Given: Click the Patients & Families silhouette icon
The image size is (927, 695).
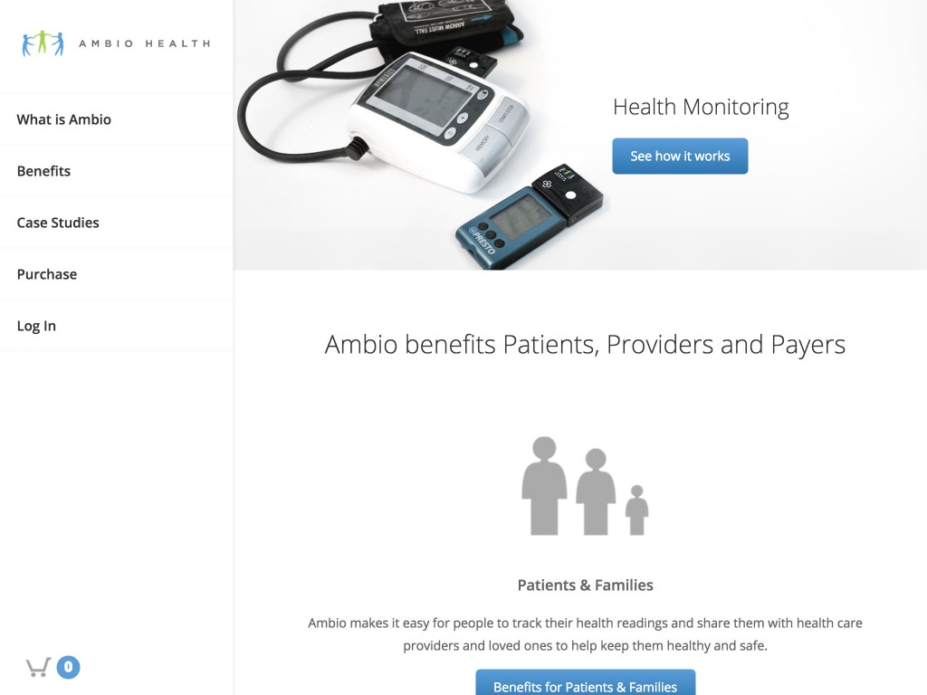Looking at the screenshot, I should pos(585,486).
